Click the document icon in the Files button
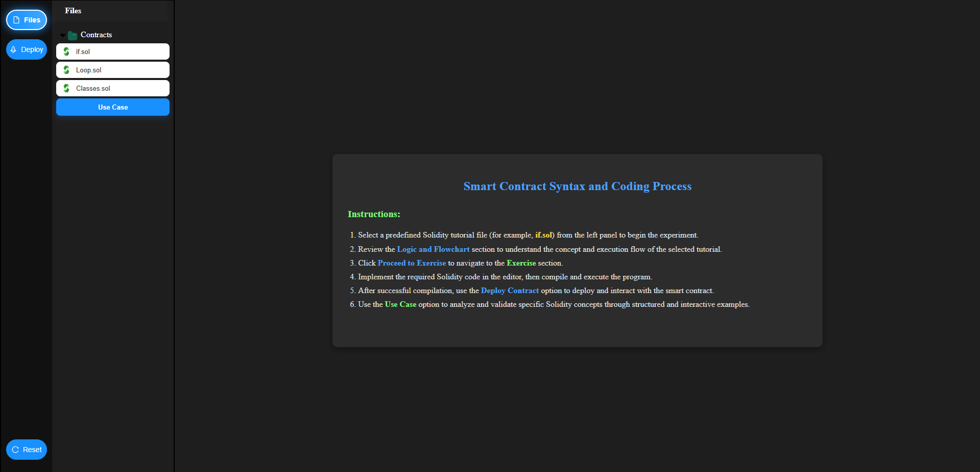Viewport: 980px width, 472px height. (16, 19)
